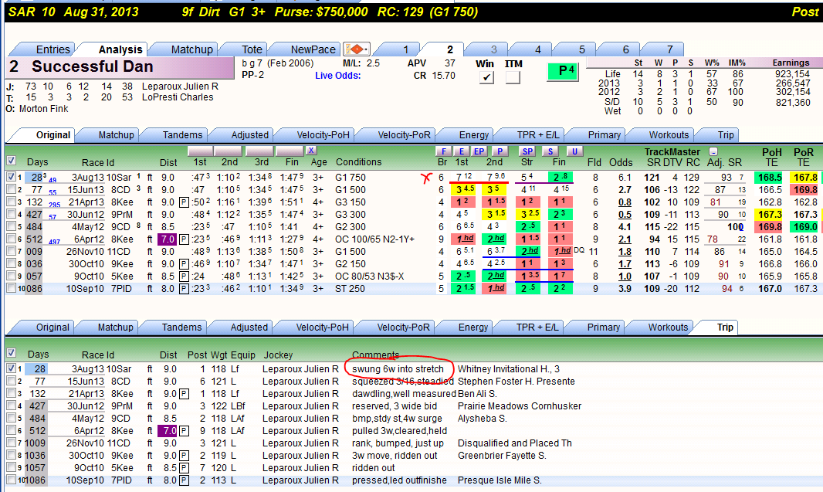823x492 pixels.
Task: Collapse TrackMaster columns with the minus button
Action: [x=713, y=151]
